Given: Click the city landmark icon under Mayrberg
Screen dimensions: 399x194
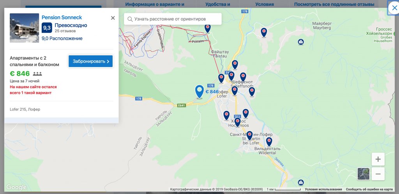Looking at the screenshot, I should [x=301, y=42].
